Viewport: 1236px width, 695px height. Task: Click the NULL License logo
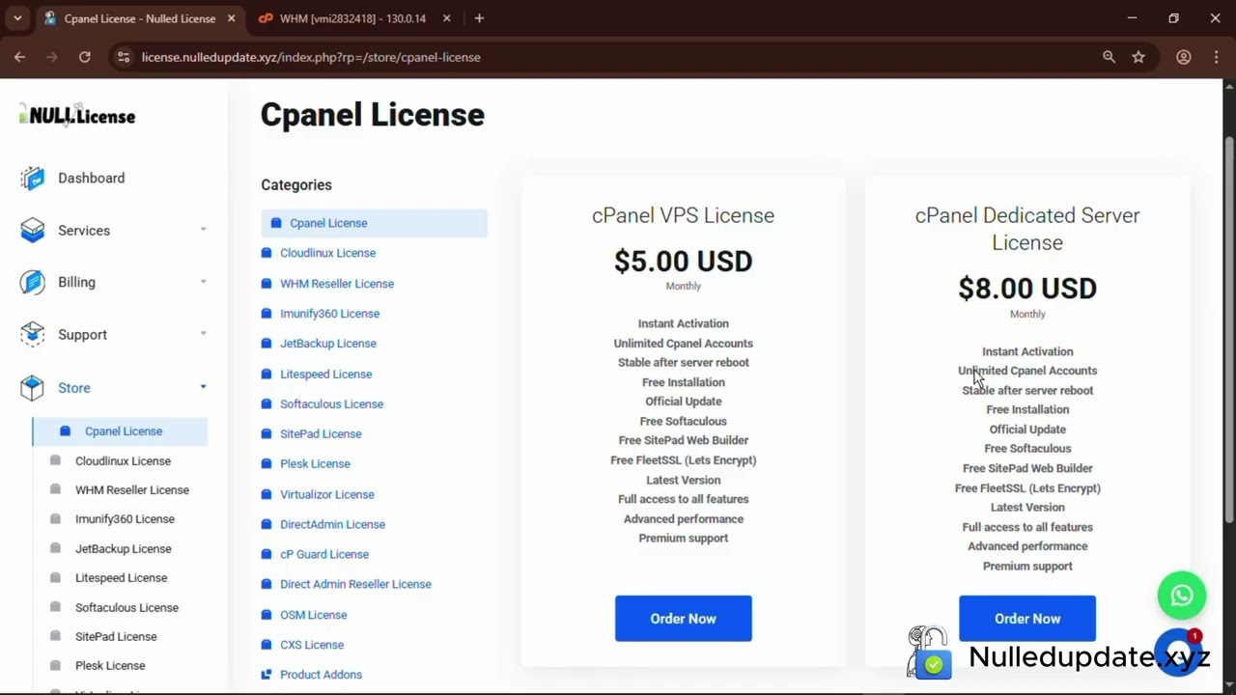click(77, 116)
